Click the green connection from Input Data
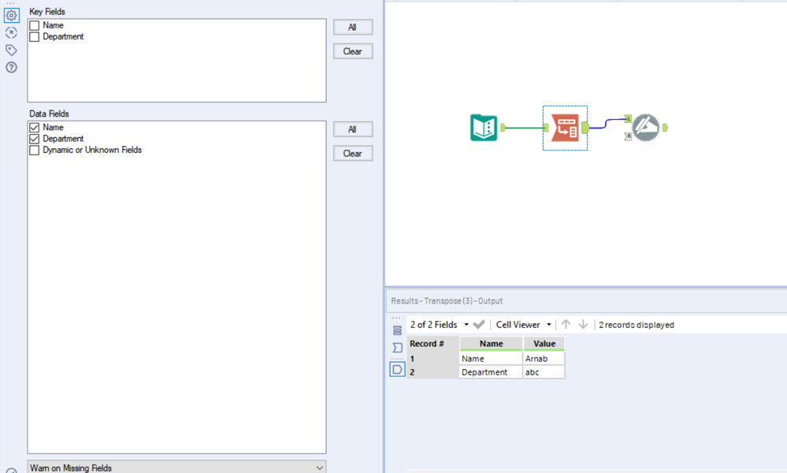Image resolution: width=787 pixels, height=473 pixels. (525, 128)
